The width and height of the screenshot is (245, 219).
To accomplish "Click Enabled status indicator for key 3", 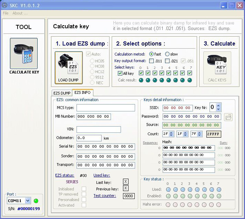I will [x=190, y=196].
